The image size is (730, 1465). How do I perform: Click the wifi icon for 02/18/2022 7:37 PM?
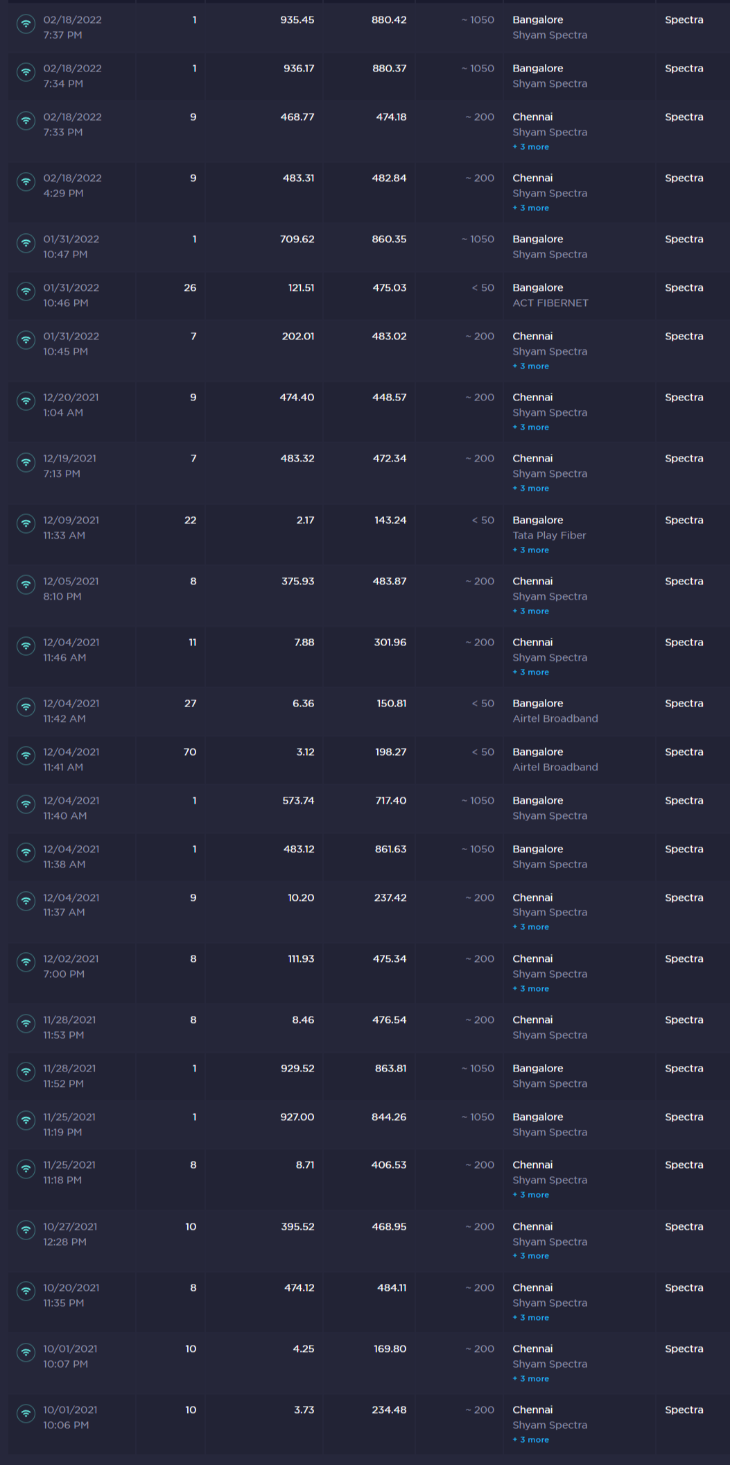click(x=26, y=24)
